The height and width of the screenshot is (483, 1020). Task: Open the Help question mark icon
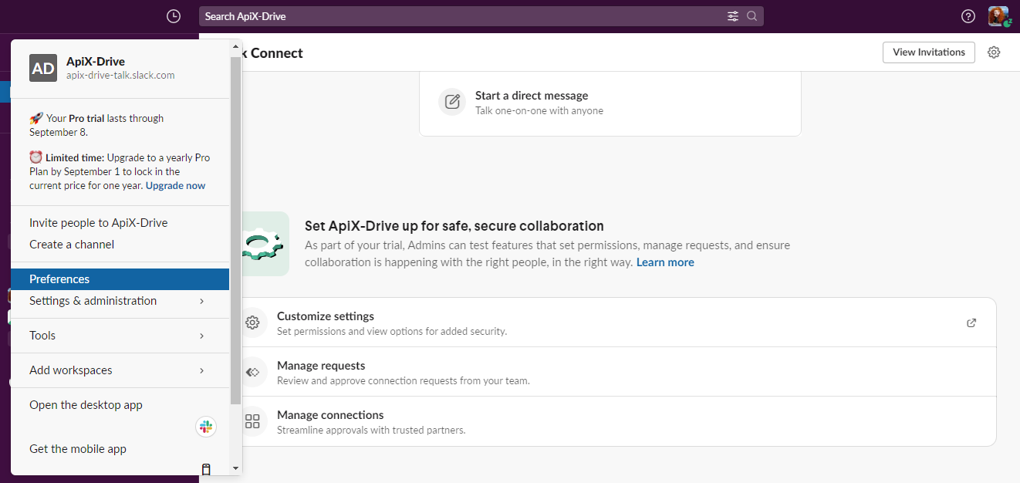968,16
